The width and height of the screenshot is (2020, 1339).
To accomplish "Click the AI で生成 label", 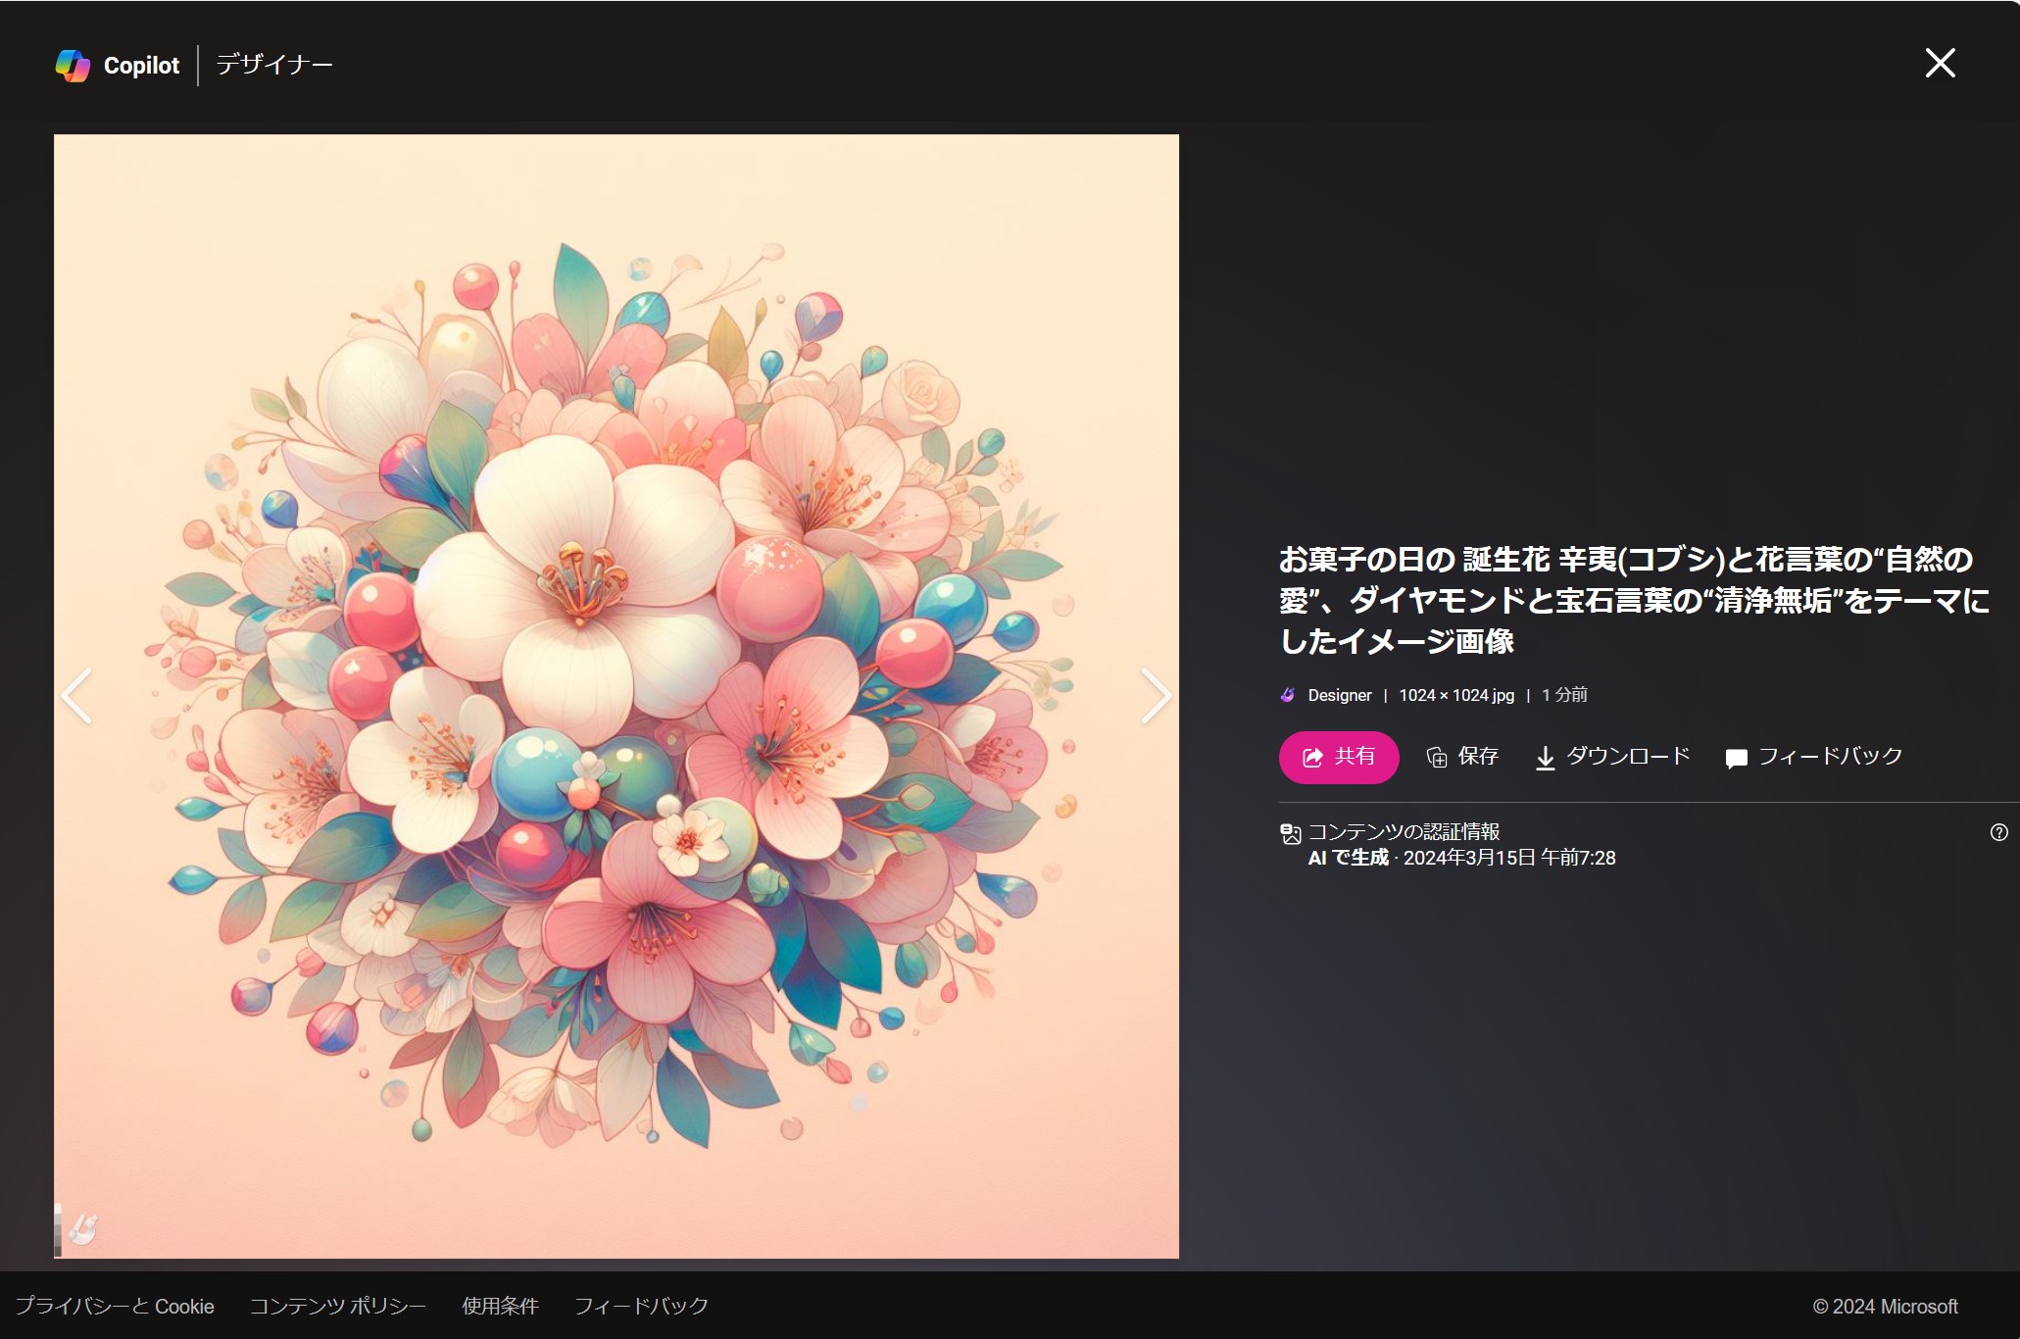I will [x=1349, y=858].
